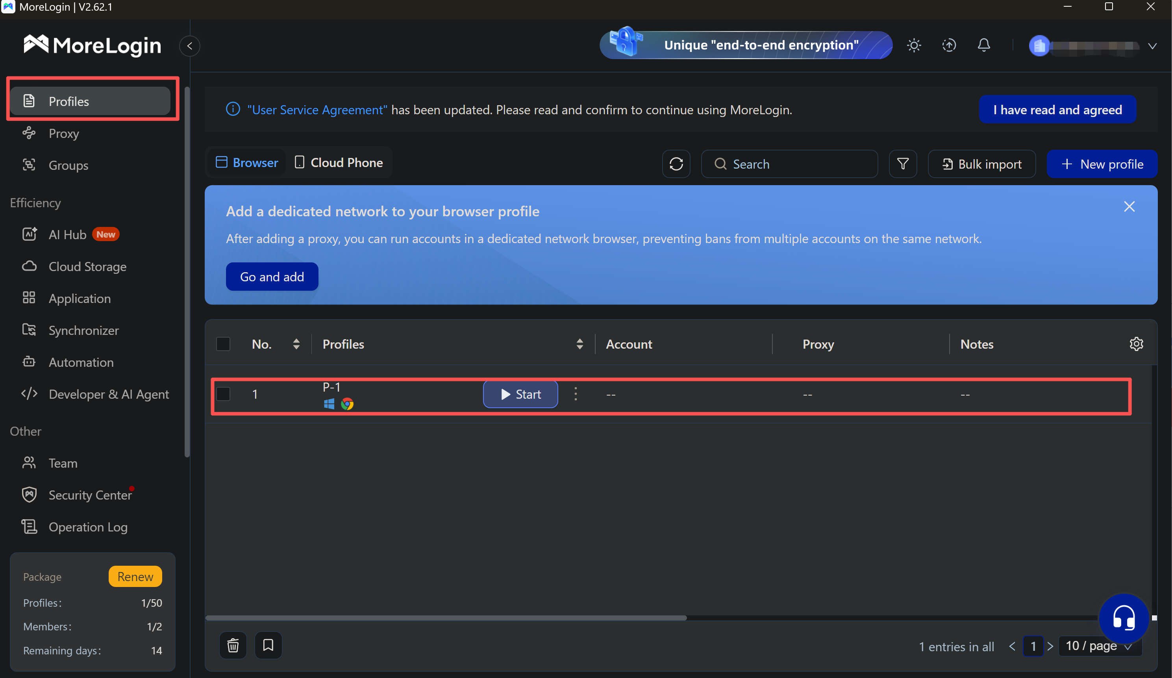Go to next page arrow
Image resolution: width=1172 pixels, height=678 pixels.
(1050, 646)
